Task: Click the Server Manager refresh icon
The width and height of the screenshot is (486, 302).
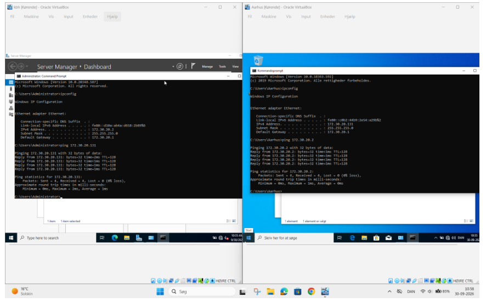Action: 180,66
